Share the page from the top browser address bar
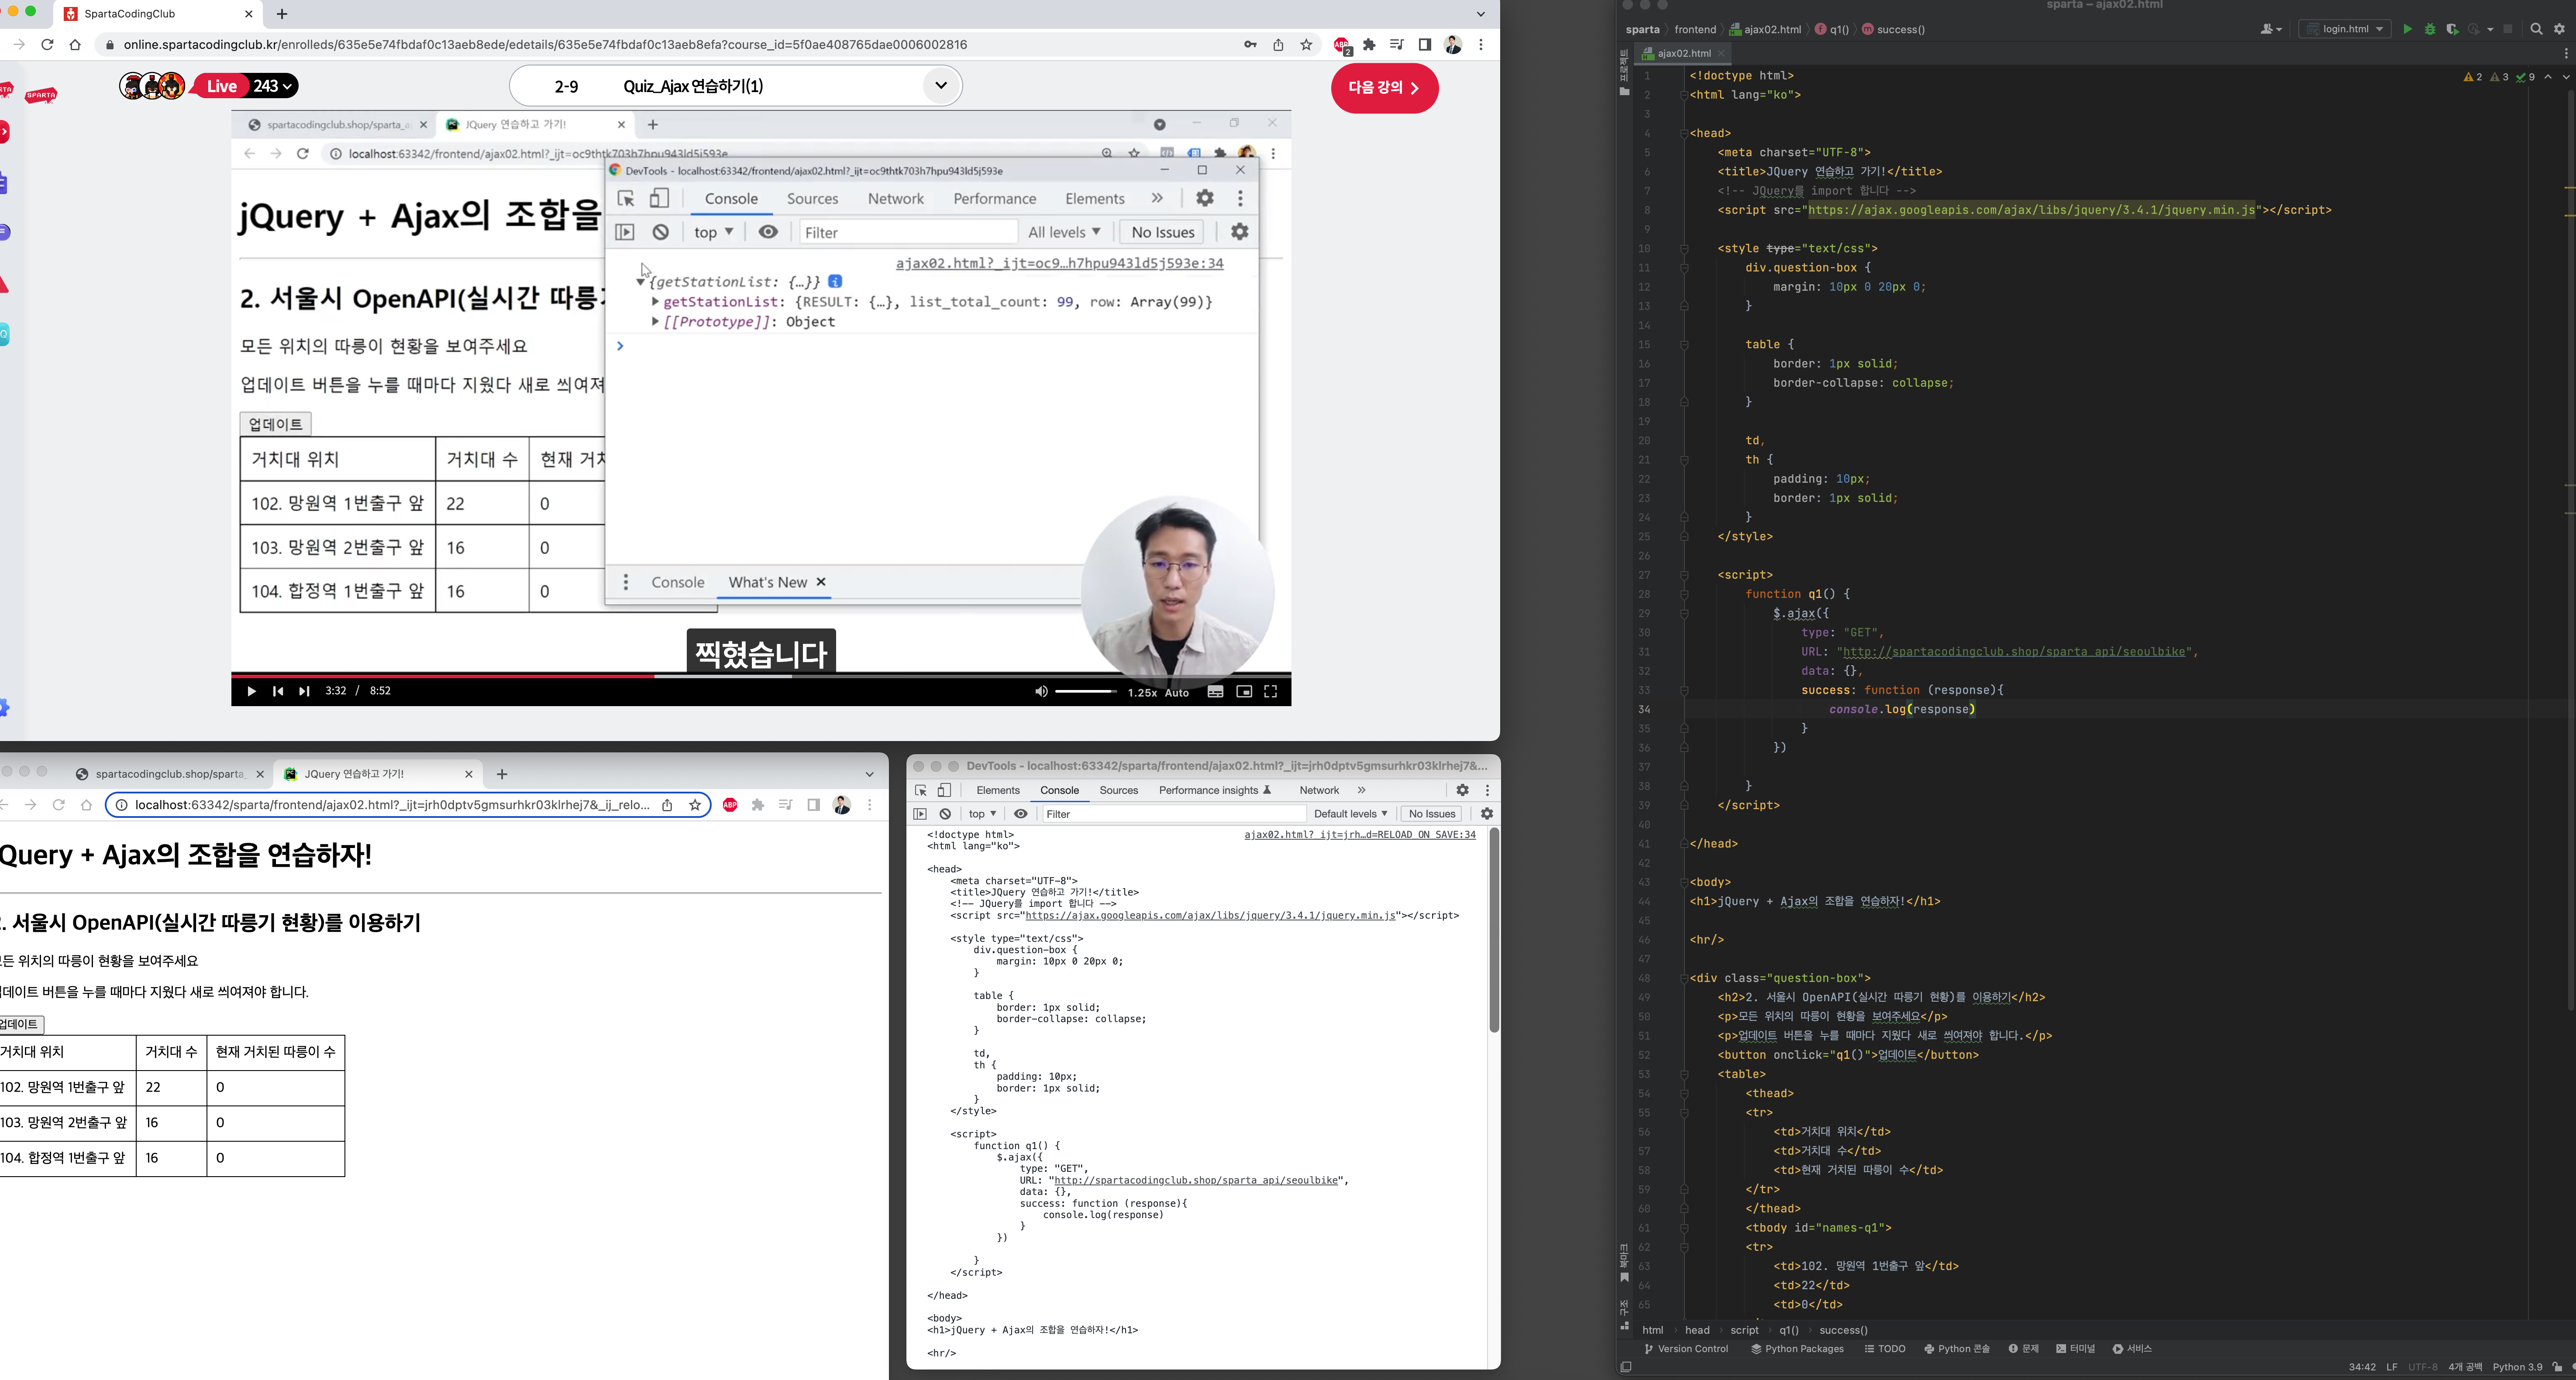Viewport: 2576px width, 1380px height. point(1278,44)
